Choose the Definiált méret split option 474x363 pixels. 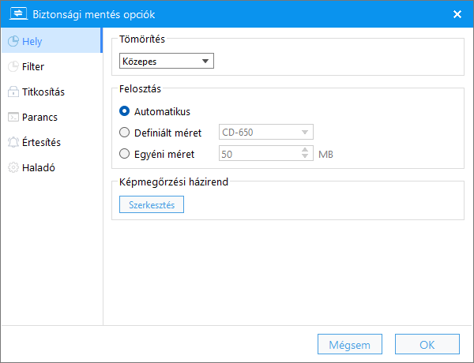click(124, 133)
